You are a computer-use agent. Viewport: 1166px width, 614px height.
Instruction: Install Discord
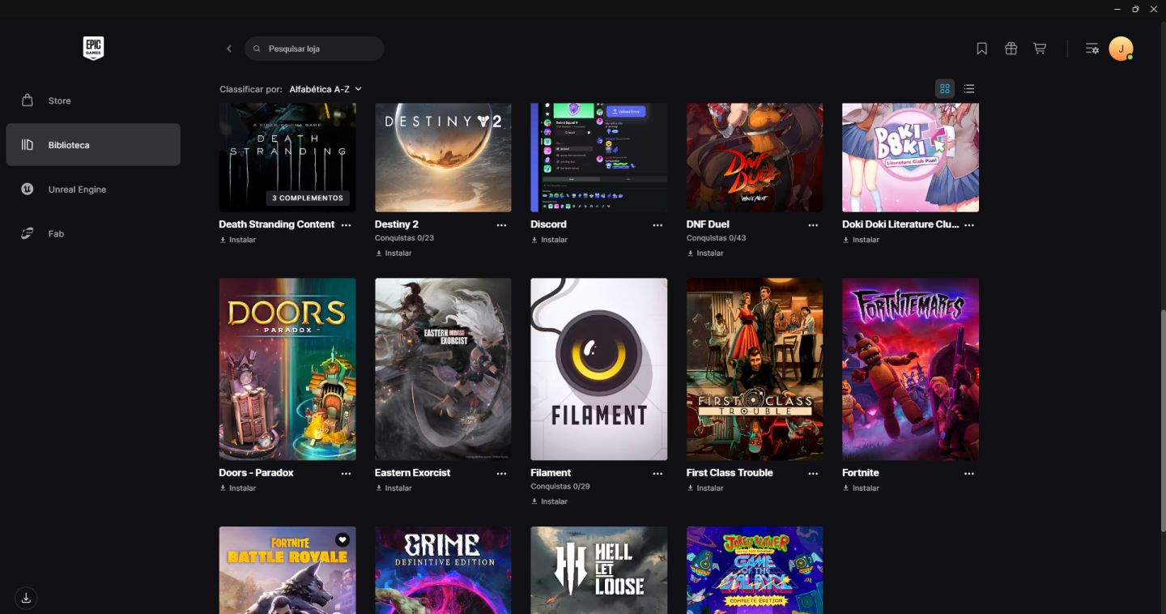click(549, 240)
